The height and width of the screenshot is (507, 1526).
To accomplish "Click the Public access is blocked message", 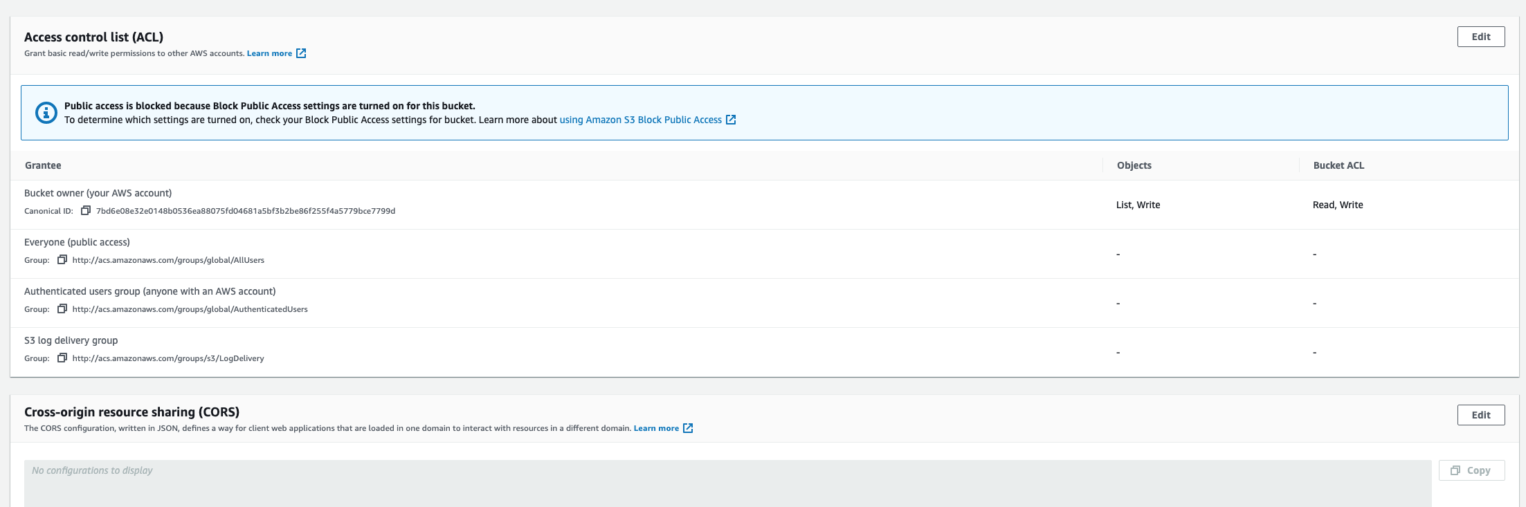I will tap(270, 106).
